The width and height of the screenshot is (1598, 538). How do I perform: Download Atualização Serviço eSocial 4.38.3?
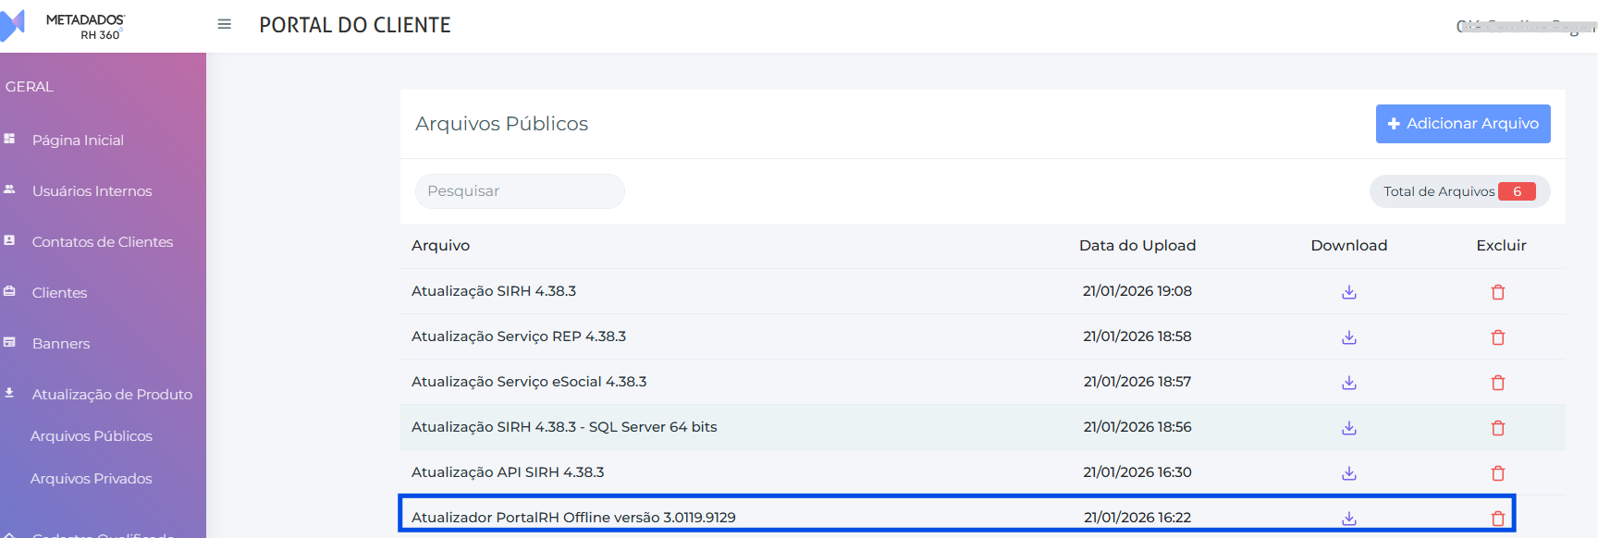[1349, 383]
